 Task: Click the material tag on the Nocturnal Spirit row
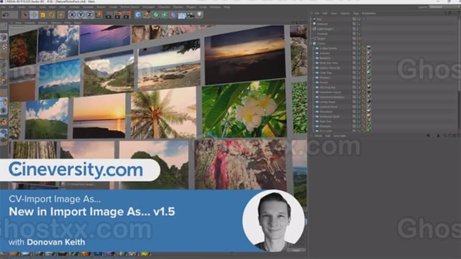click(369, 116)
